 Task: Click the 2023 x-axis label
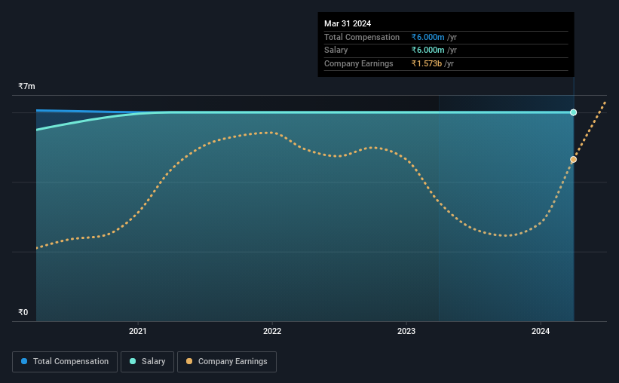(x=406, y=331)
